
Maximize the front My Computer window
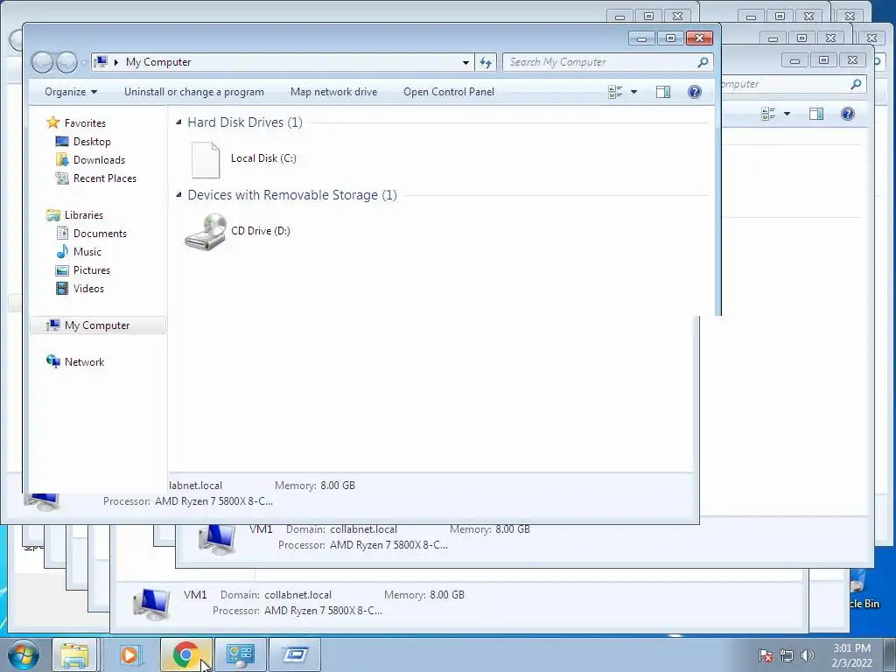pyautogui.click(x=670, y=38)
